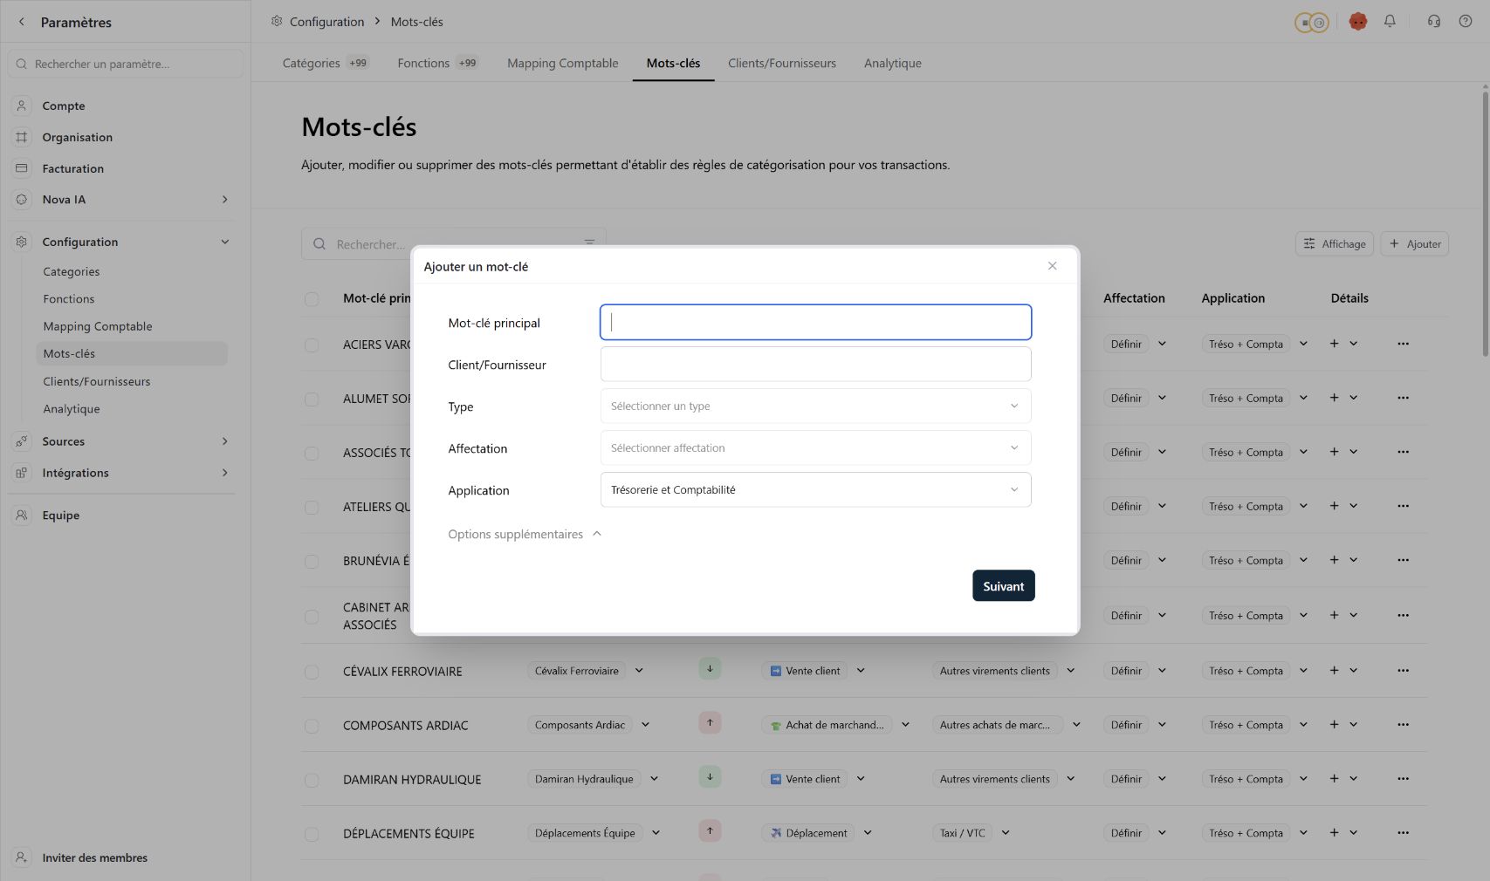Switch to the Mapping Comptable tab
Image resolution: width=1490 pixels, height=881 pixels.
pos(562,63)
